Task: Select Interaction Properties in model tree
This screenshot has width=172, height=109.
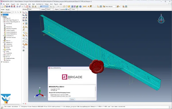Action: [11, 29]
